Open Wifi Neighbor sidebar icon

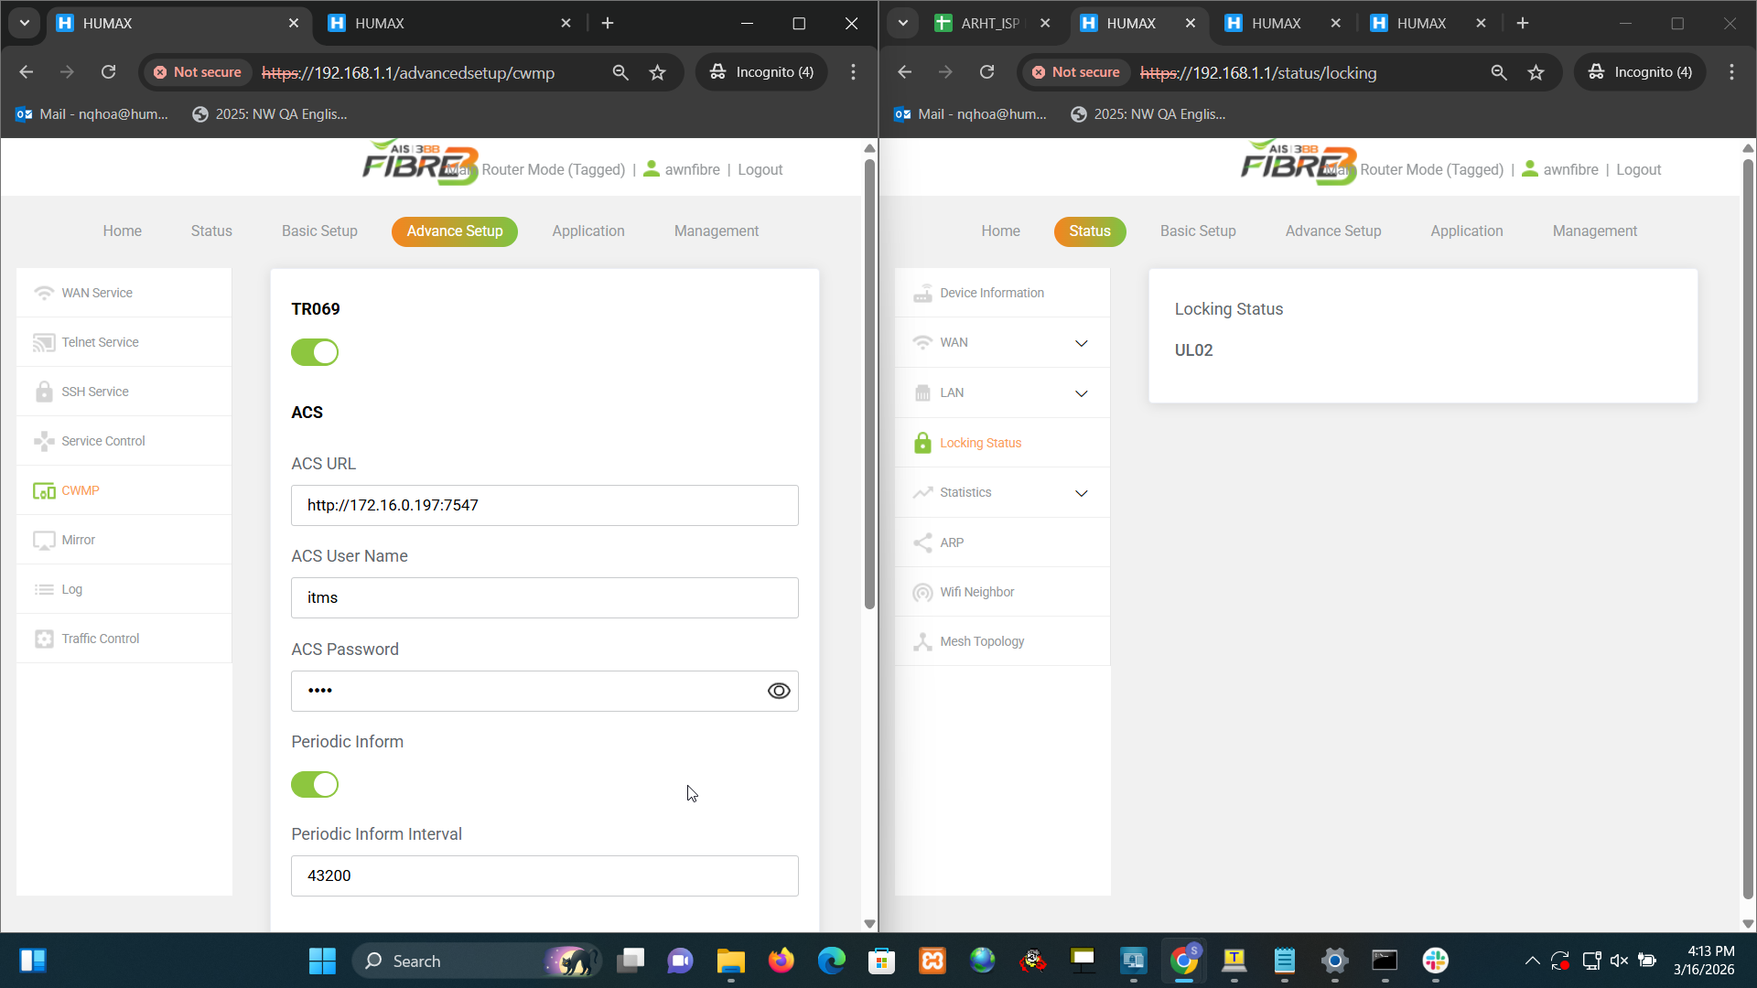(x=922, y=593)
